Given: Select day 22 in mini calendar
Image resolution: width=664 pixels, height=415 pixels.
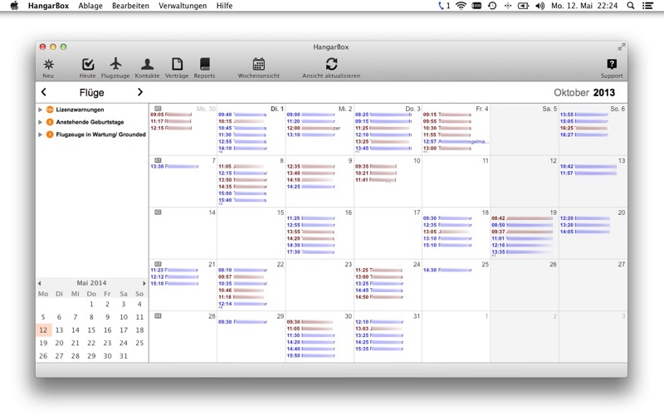Looking at the screenshot, I should [x=91, y=343].
